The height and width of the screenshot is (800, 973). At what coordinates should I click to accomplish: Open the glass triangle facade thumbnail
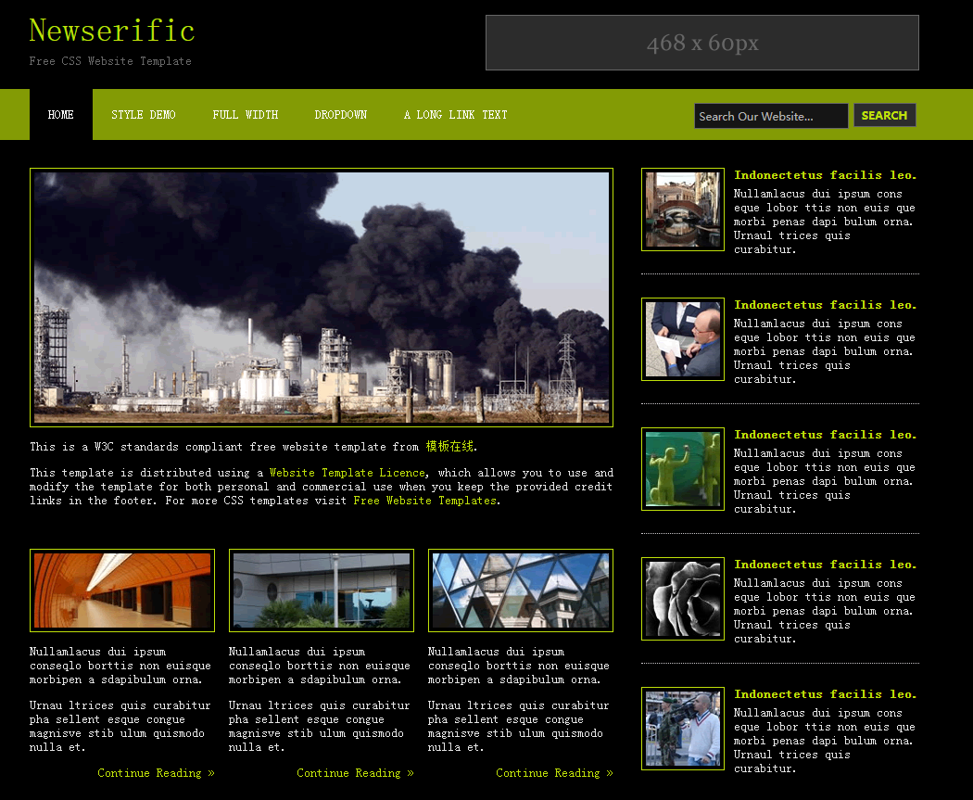(521, 590)
